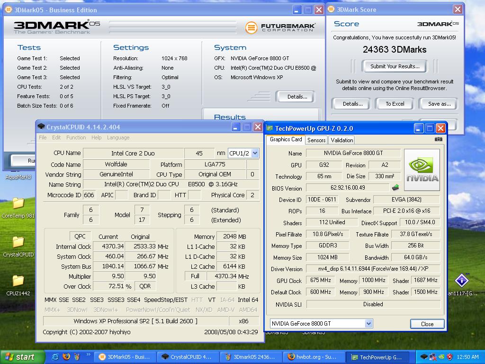The height and width of the screenshot is (364, 485).
Task: Switch to hwbot.org Firefox taskbar button
Action: [x=313, y=357]
